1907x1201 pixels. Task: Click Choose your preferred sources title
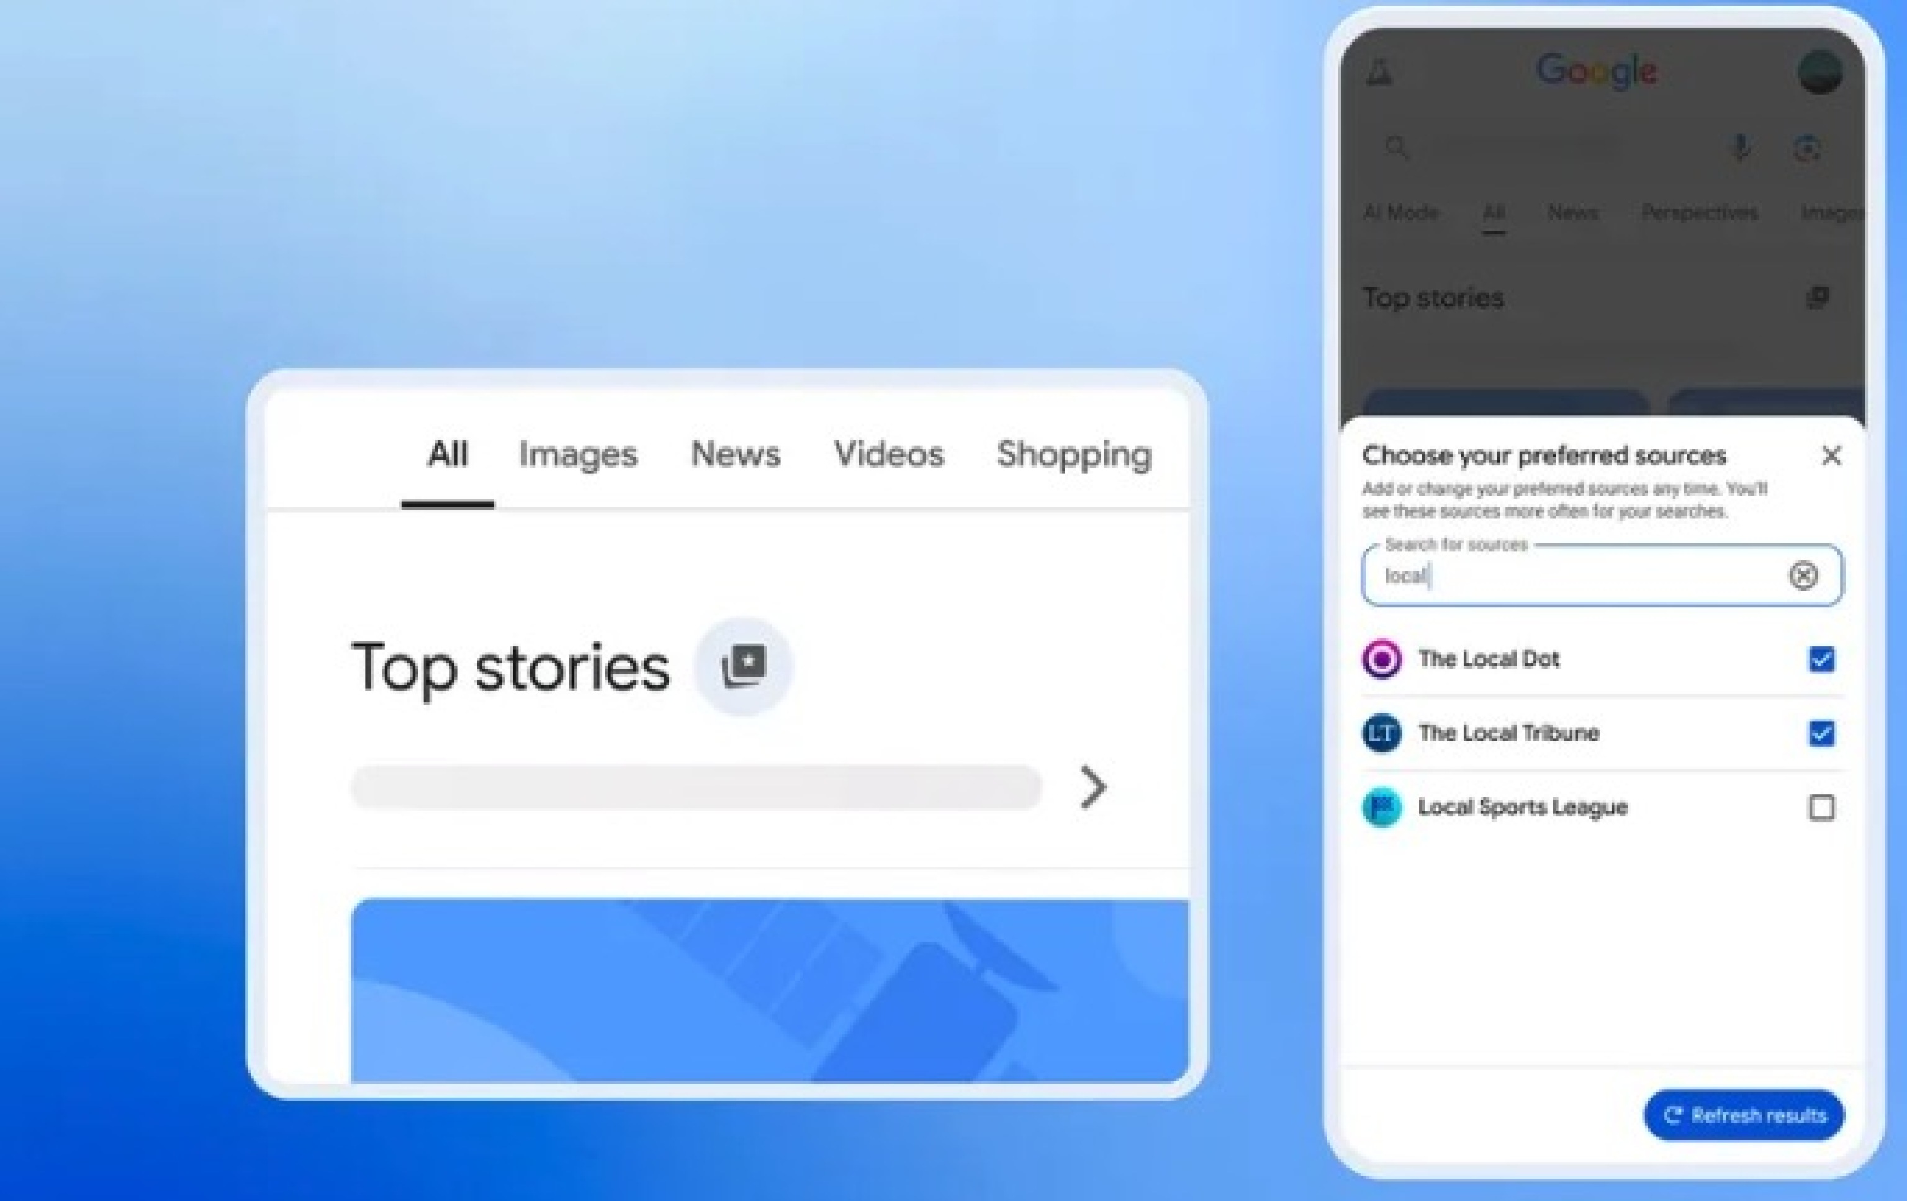click(1543, 456)
